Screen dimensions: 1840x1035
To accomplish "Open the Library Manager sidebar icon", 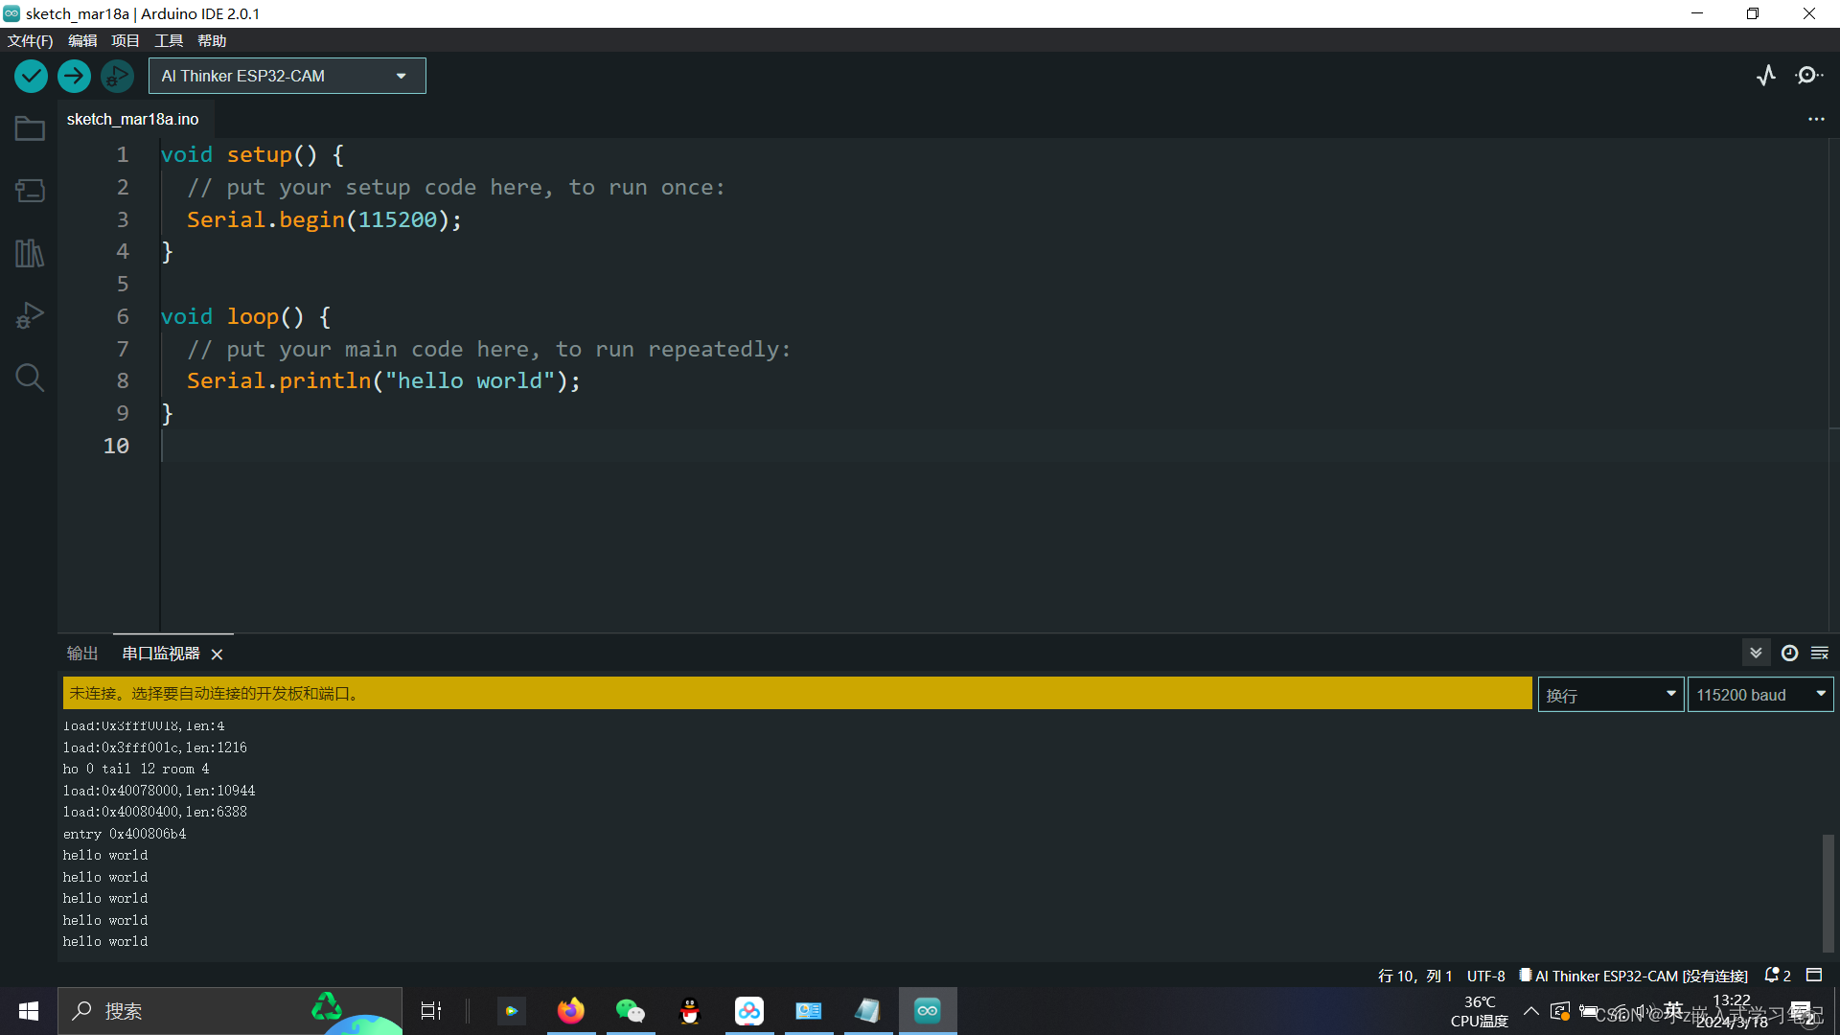I will [x=30, y=253].
